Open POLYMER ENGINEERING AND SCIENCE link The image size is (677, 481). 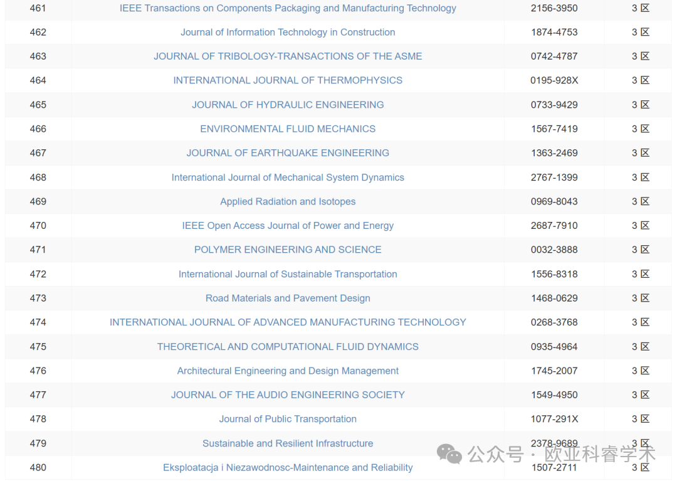[x=288, y=250]
